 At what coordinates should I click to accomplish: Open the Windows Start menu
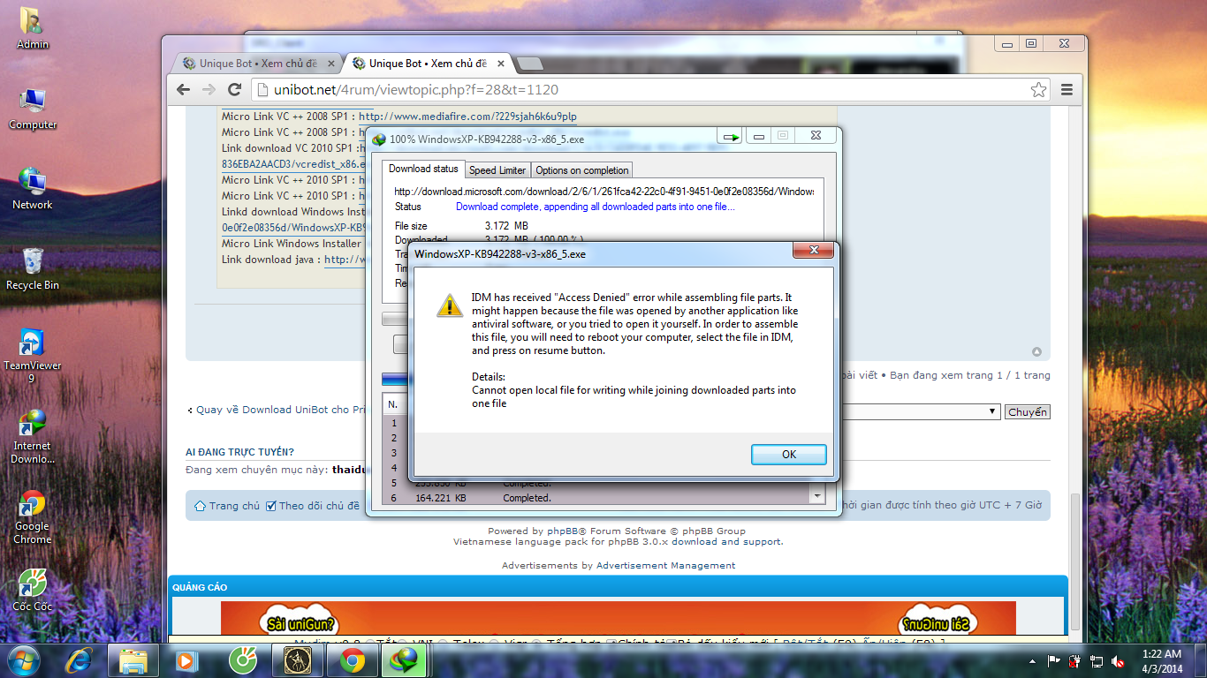click(x=24, y=659)
